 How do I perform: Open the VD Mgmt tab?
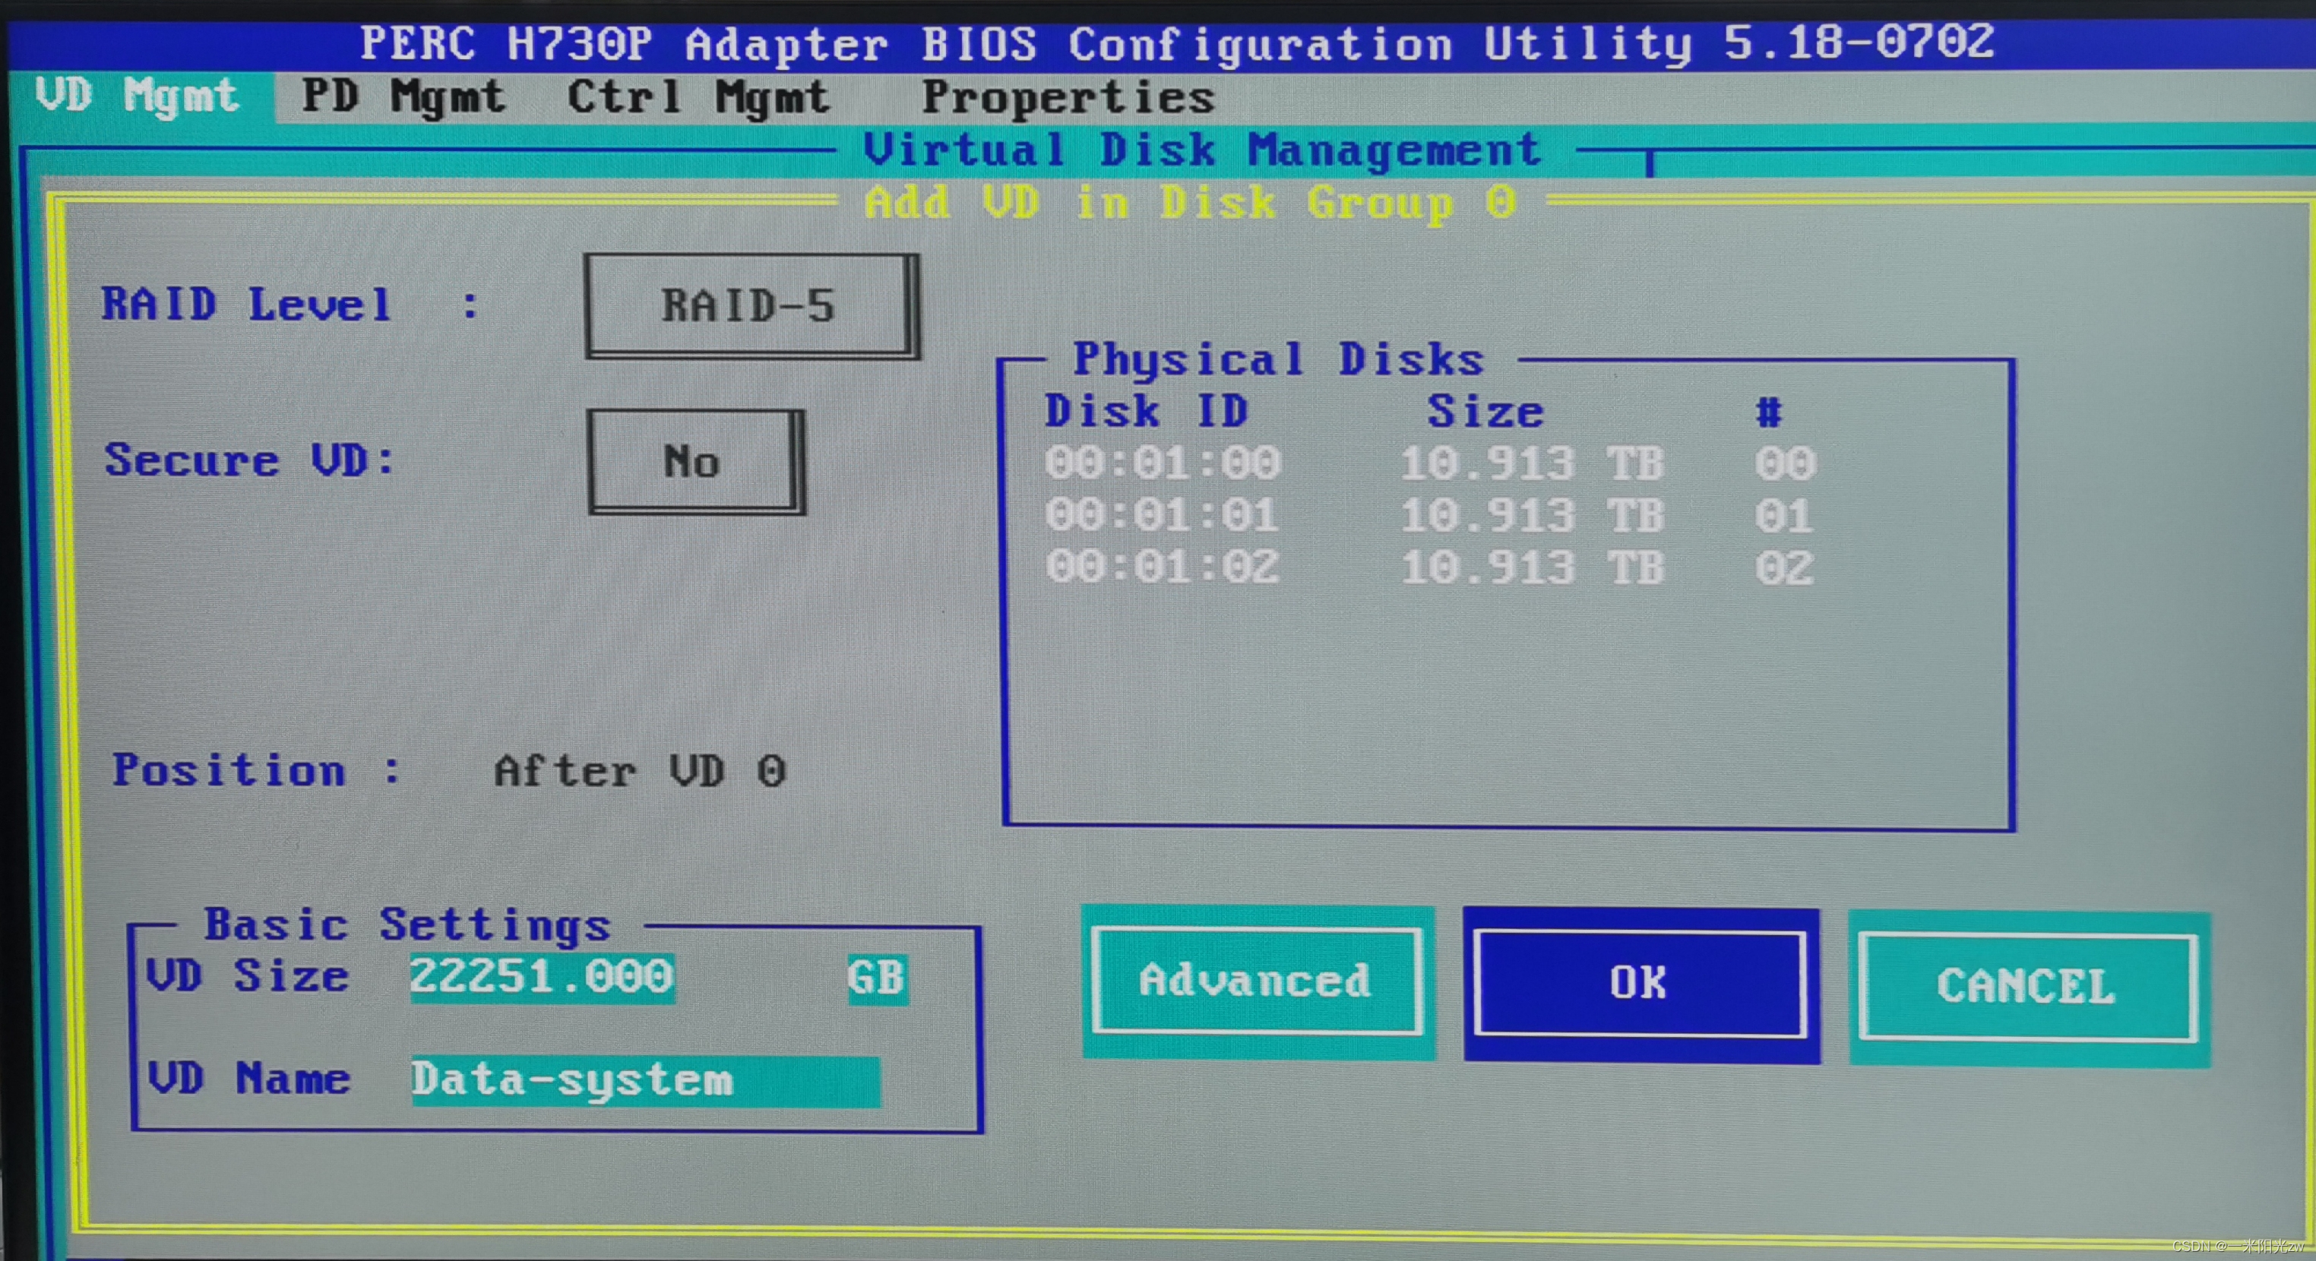[x=138, y=96]
